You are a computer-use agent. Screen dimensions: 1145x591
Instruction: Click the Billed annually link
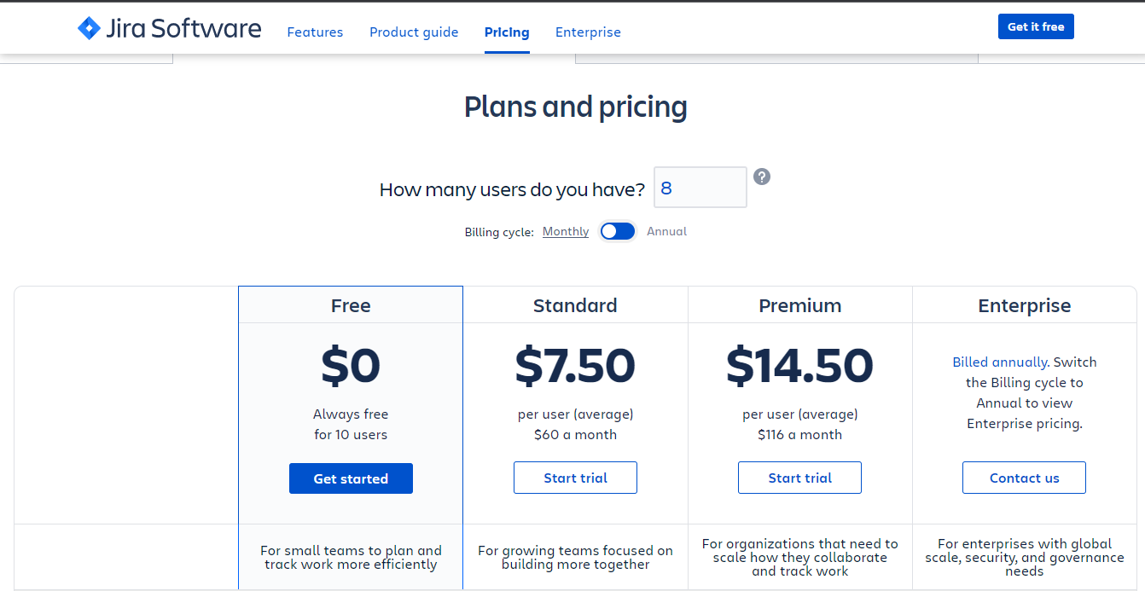click(x=1000, y=362)
